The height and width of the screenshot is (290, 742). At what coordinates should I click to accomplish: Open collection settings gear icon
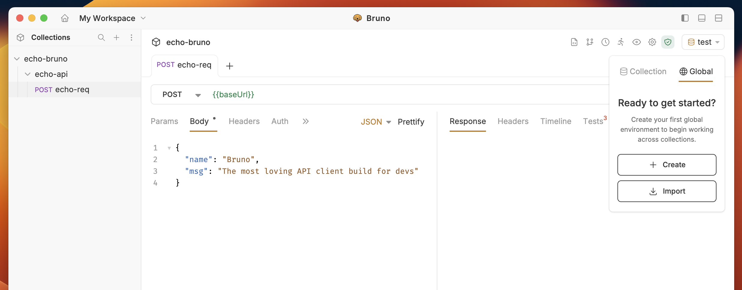pyautogui.click(x=652, y=42)
